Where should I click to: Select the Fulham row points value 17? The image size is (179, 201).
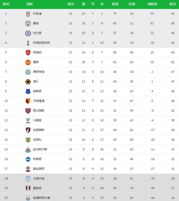point(173,188)
